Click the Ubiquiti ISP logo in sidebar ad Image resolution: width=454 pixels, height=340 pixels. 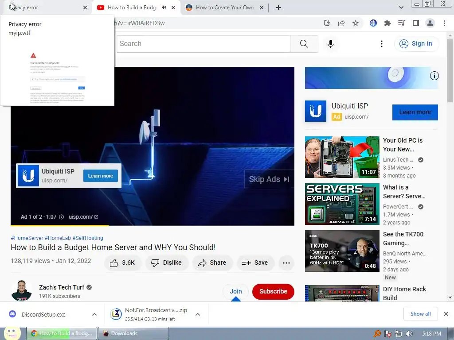pos(316,111)
